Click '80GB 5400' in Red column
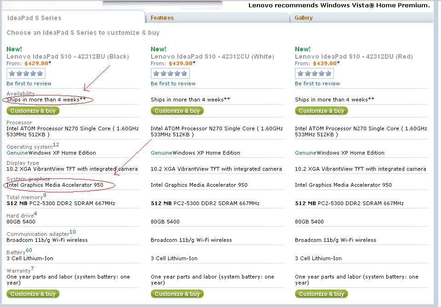The height and width of the screenshot is (307, 441). [309, 222]
